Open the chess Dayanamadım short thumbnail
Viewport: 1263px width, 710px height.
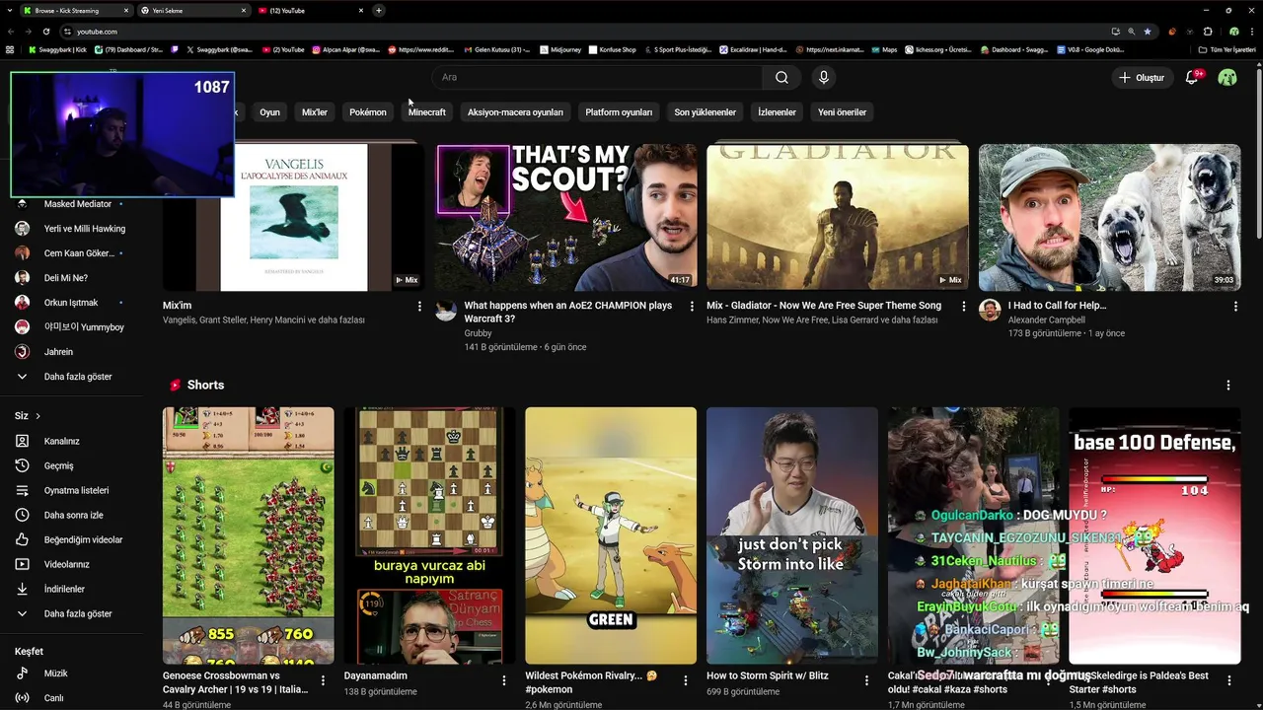click(x=429, y=535)
